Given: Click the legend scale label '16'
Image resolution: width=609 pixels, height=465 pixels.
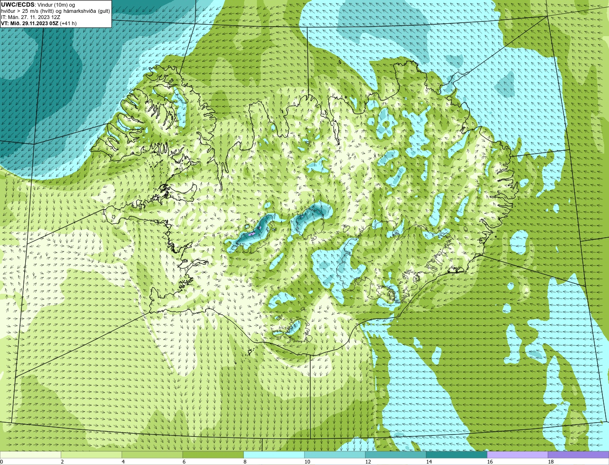Looking at the screenshot, I should (490, 462).
